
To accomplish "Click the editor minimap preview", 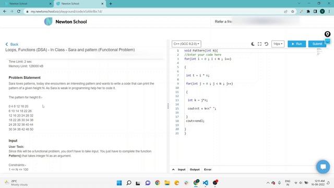I will click(319, 52).
